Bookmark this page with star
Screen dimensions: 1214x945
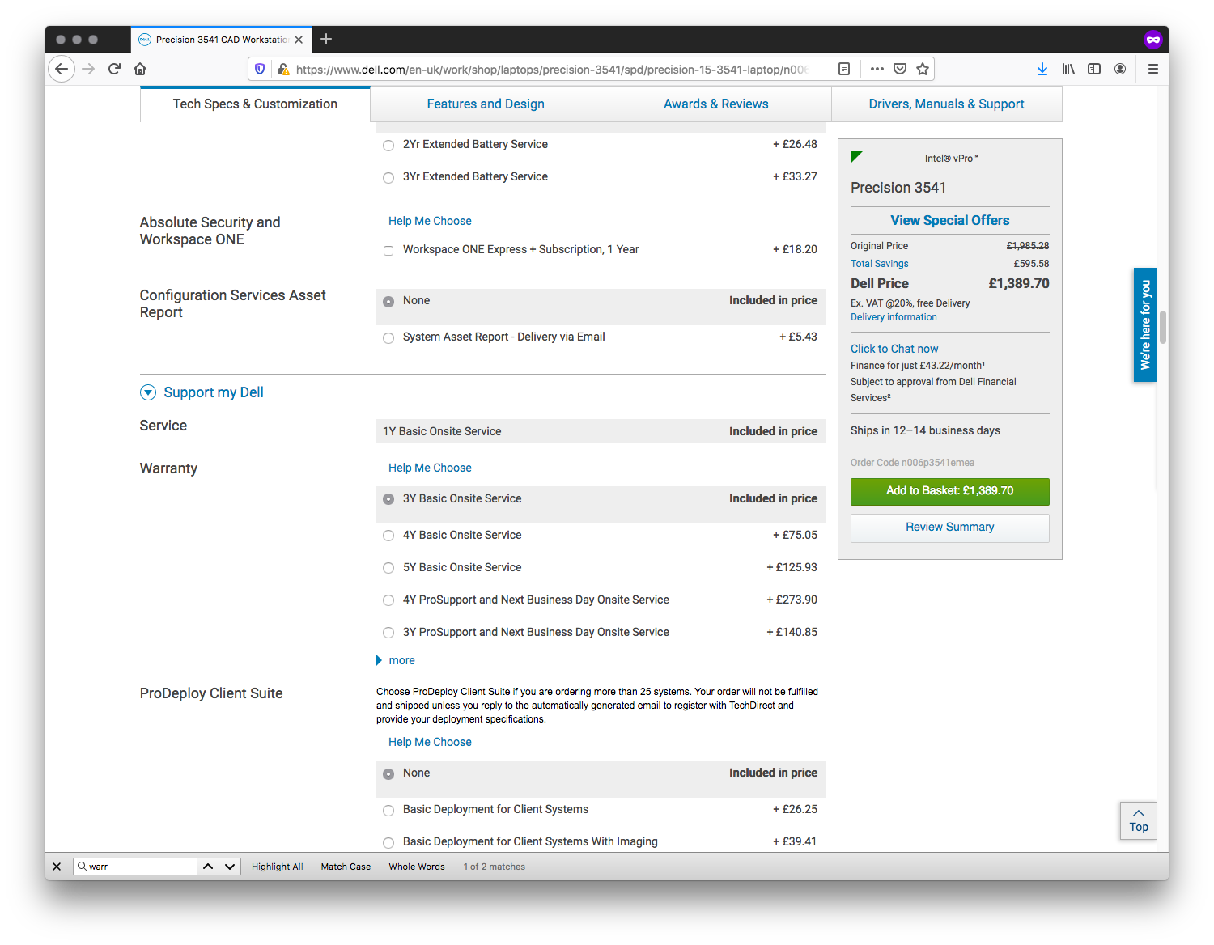point(923,69)
